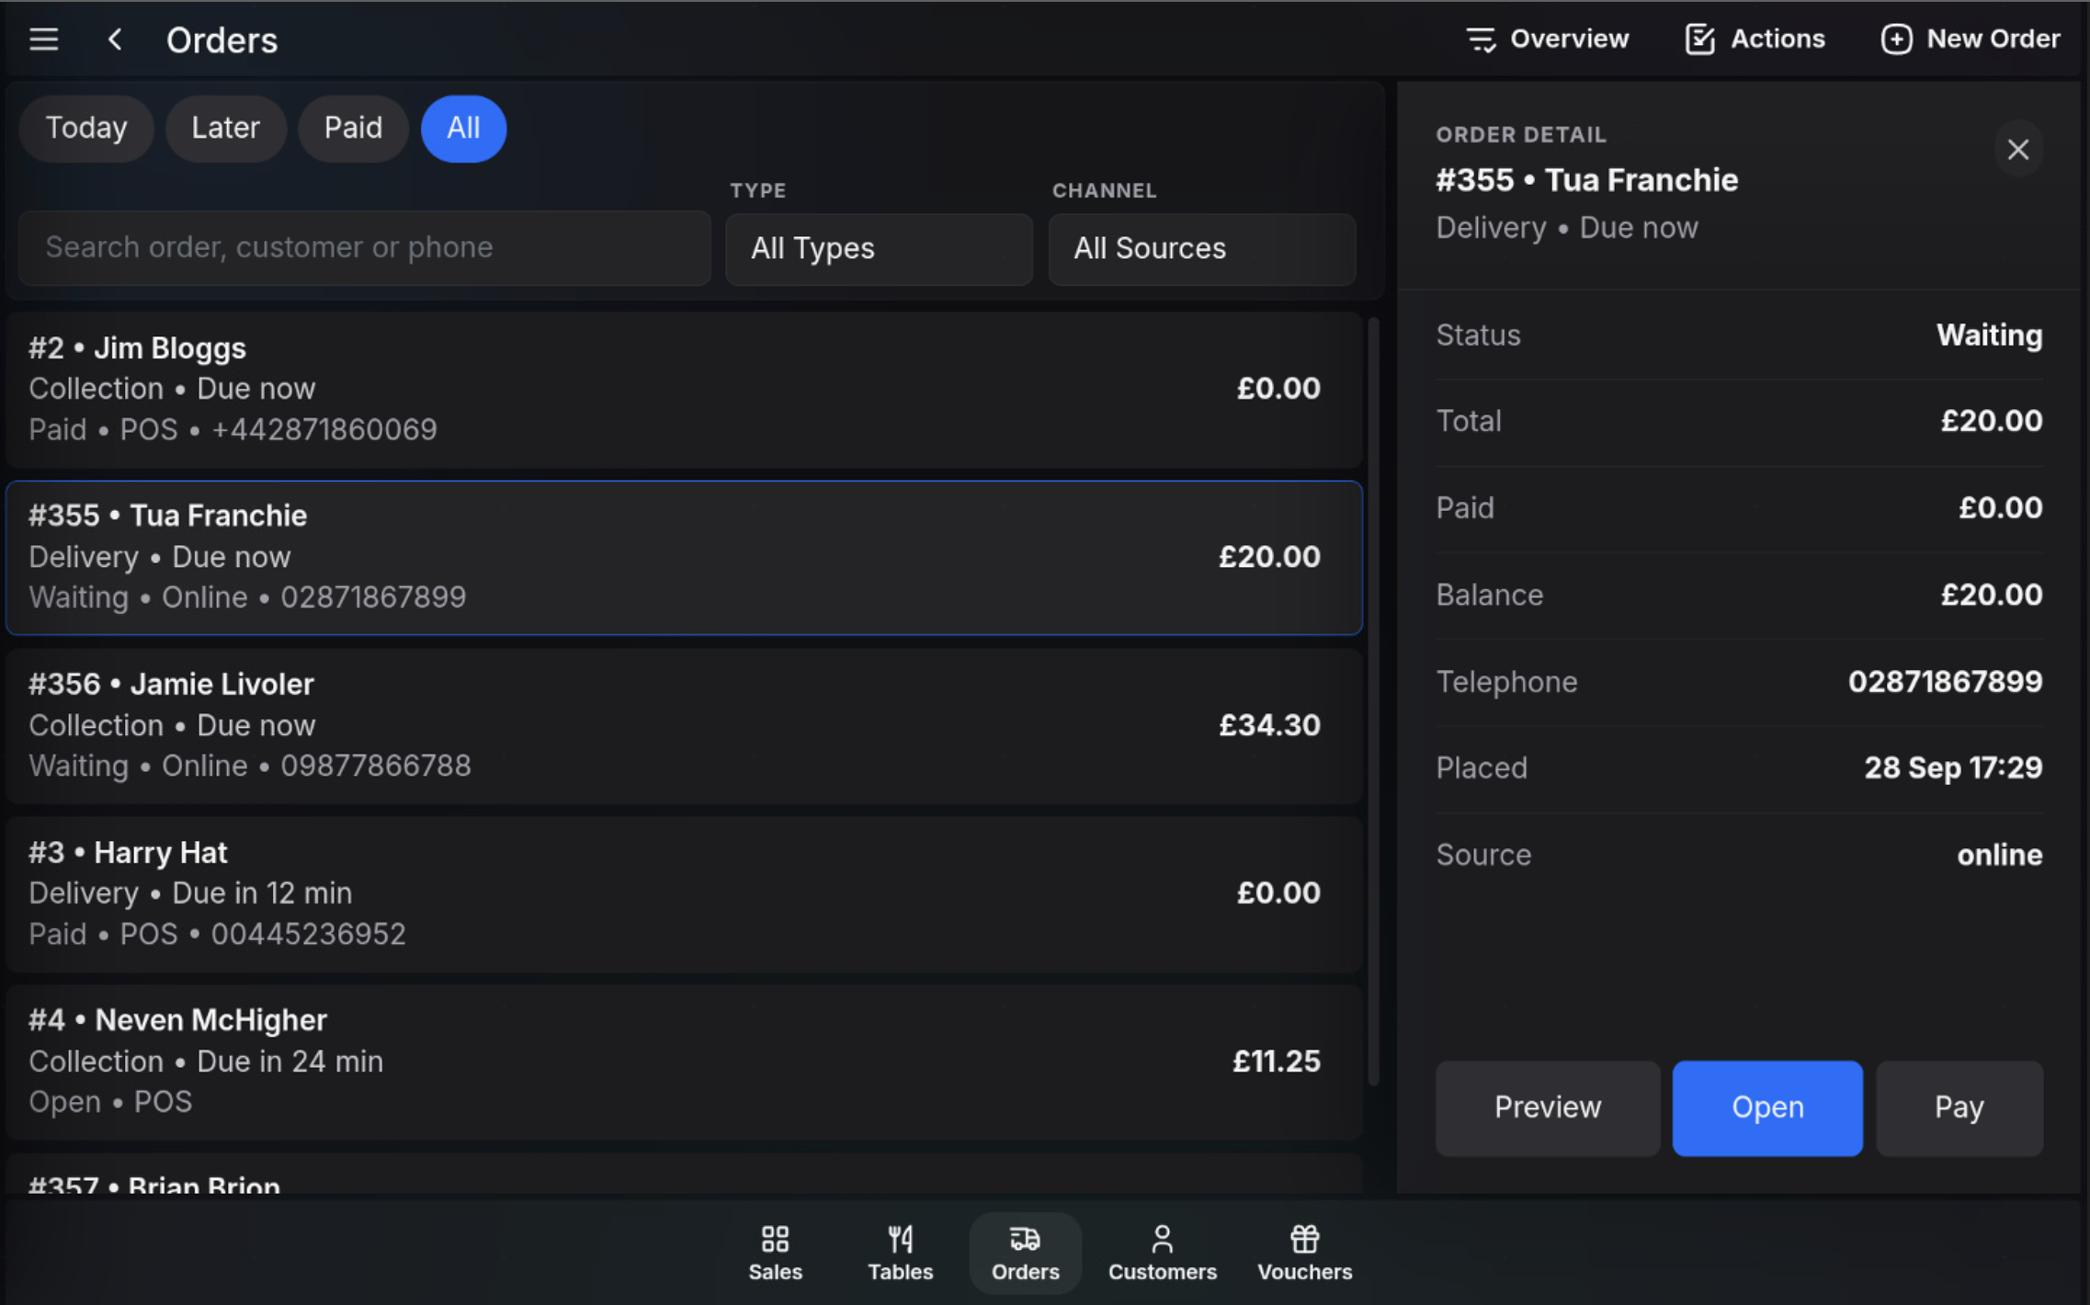Viewport: 2090px width, 1305px height.
Task: Click the Pay button
Action: 1959,1108
